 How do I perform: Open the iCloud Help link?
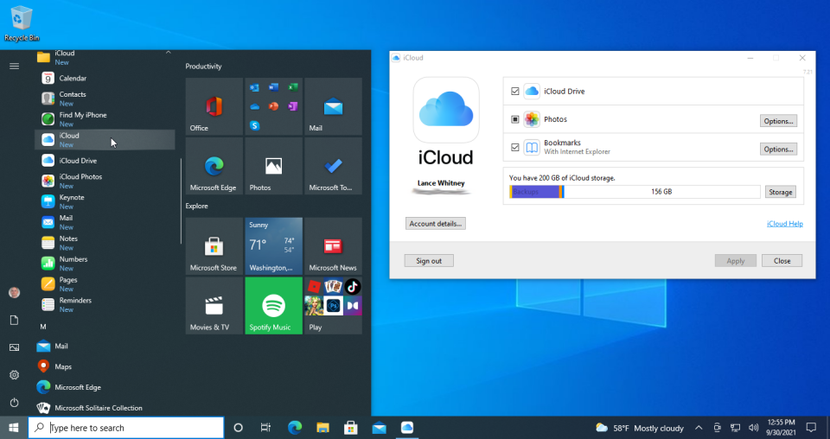point(784,224)
